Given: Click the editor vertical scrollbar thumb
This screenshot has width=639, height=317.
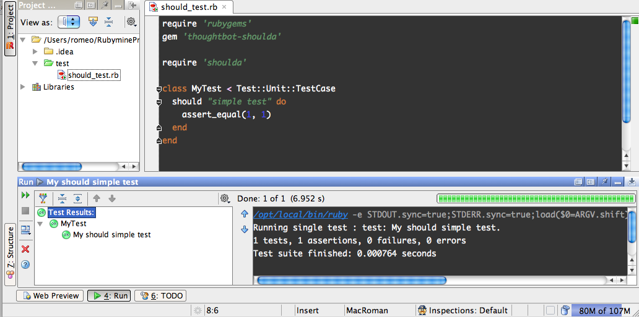Looking at the screenshot, I should coord(627,71).
